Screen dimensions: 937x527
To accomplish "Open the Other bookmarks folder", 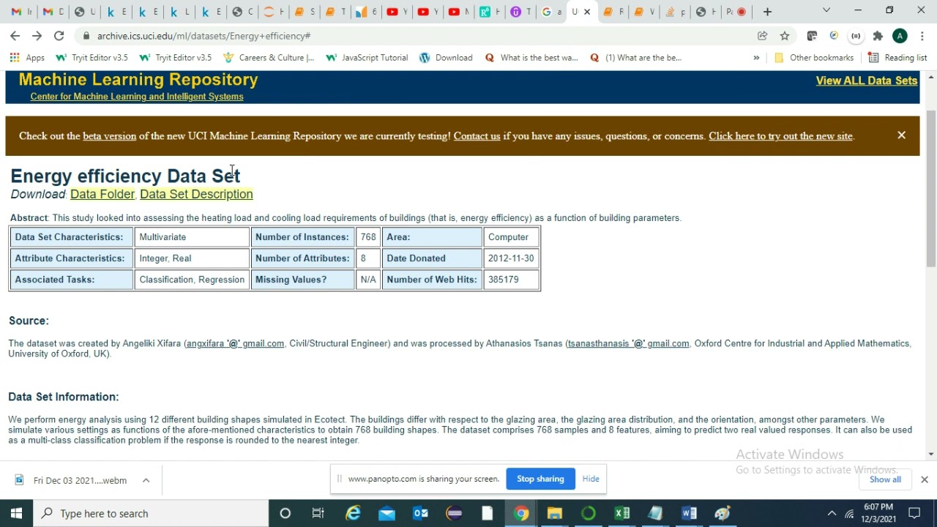I will coord(813,58).
